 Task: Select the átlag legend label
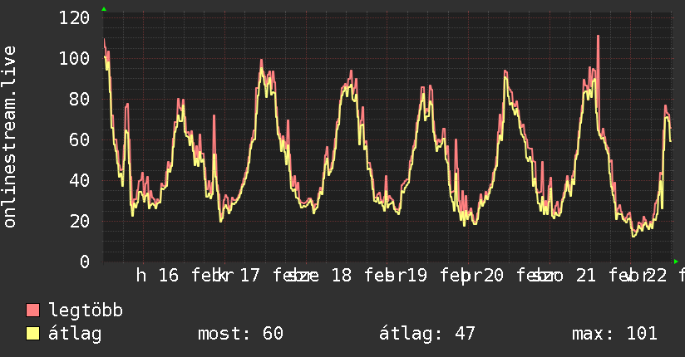pyautogui.click(x=75, y=334)
